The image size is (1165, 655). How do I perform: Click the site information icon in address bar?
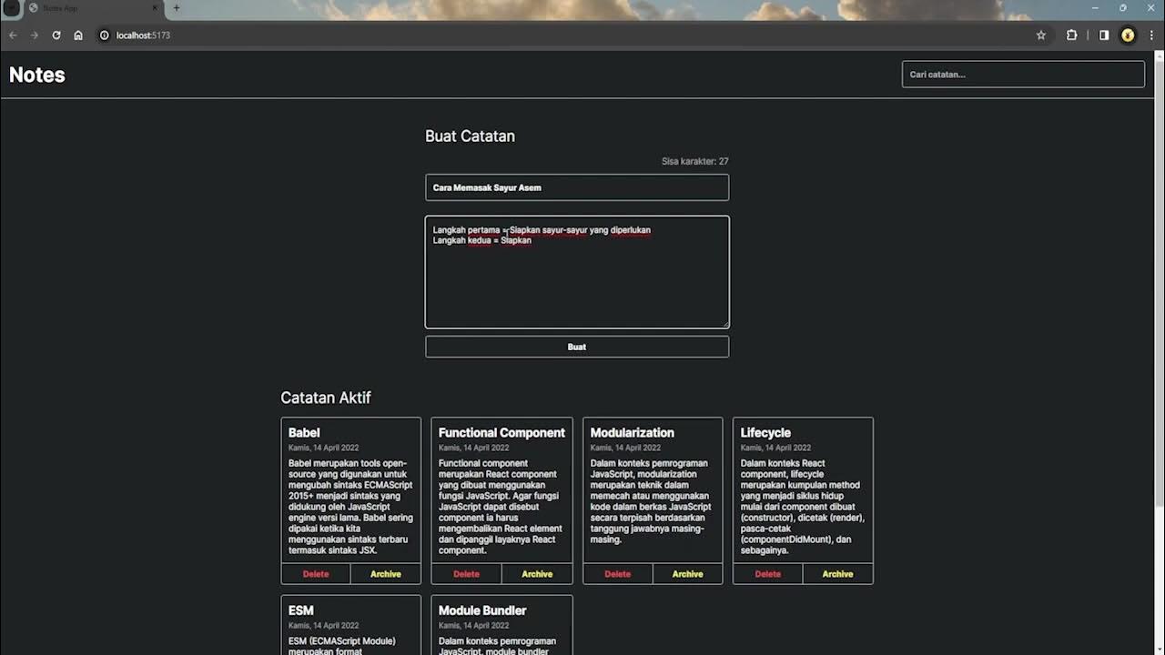105,35
